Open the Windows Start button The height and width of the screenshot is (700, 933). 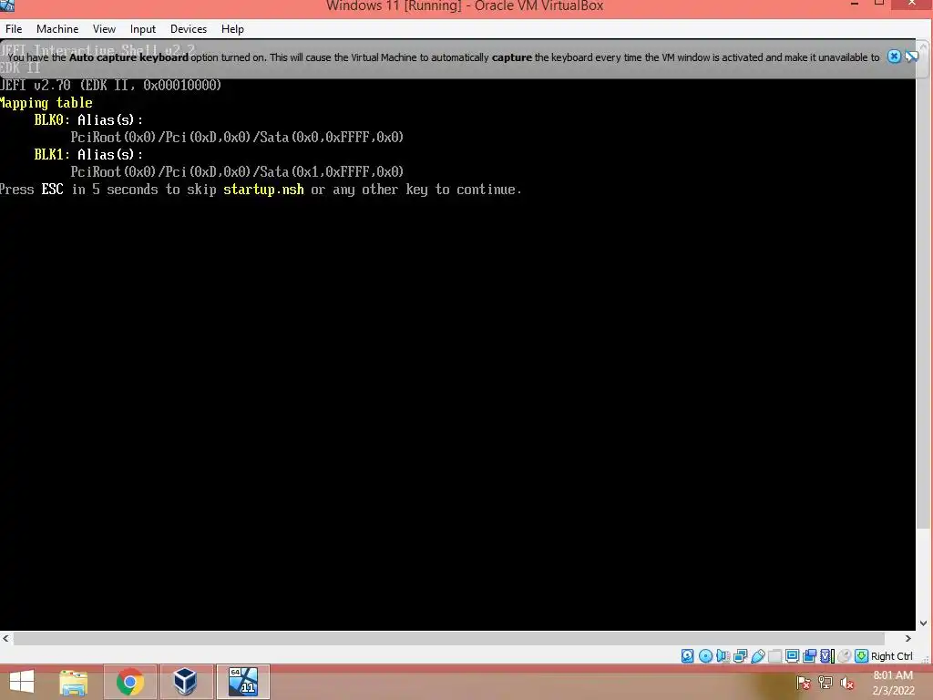22,682
